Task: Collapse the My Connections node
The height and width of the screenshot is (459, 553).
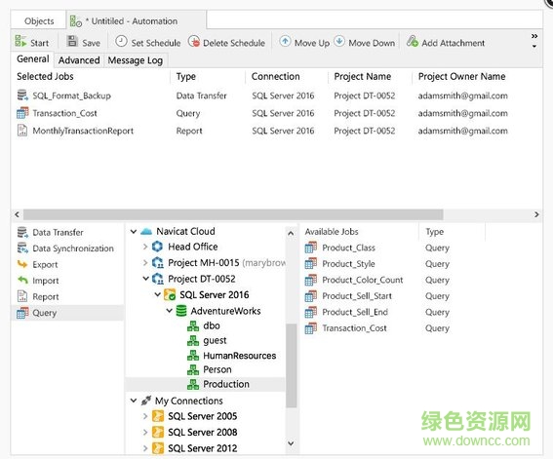Action: point(134,401)
